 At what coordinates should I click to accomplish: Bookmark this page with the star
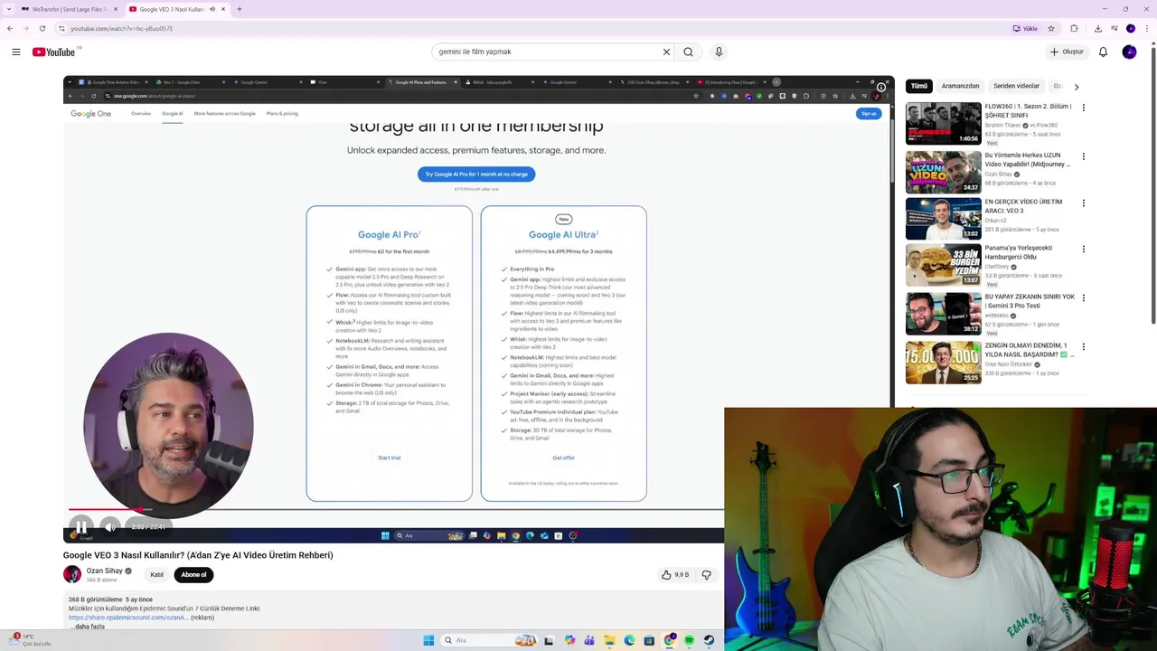[1051, 28]
